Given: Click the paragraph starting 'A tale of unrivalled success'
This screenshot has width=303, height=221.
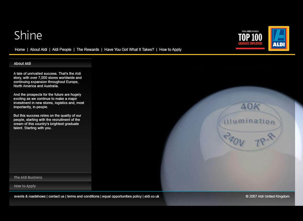Looking at the screenshot, I should pyautogui.click(x=48, y=80).
